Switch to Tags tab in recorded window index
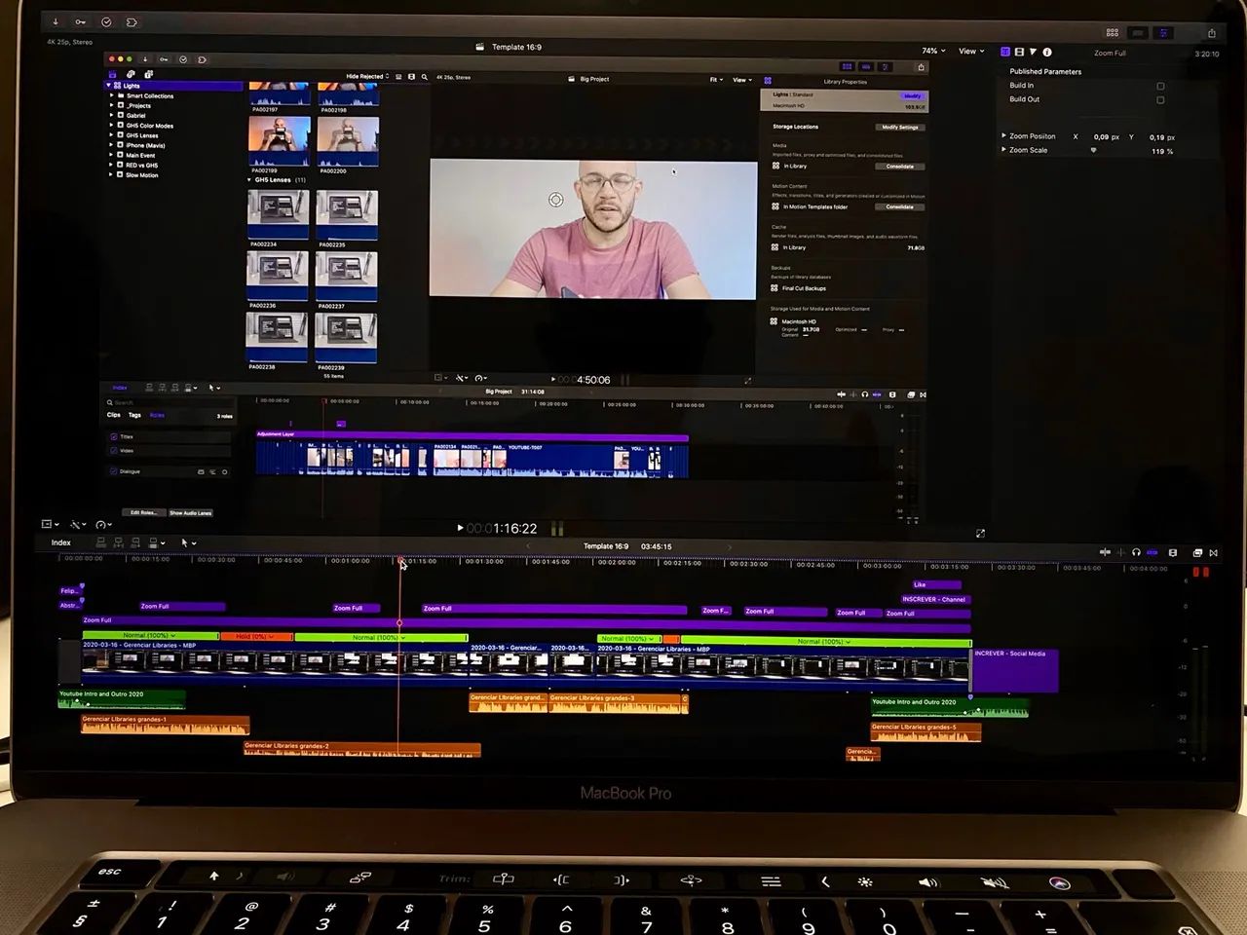The height and width of the screenshot is (935, 1247). 134,415
